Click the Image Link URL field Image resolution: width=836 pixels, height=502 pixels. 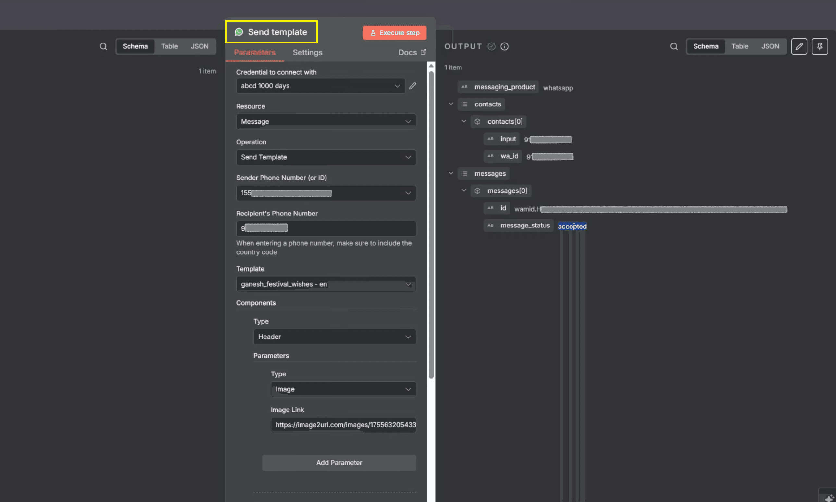(343, 425)
